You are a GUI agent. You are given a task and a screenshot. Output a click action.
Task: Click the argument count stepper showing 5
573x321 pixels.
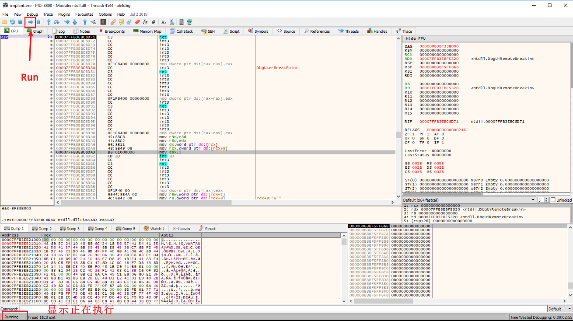(543, 200)
